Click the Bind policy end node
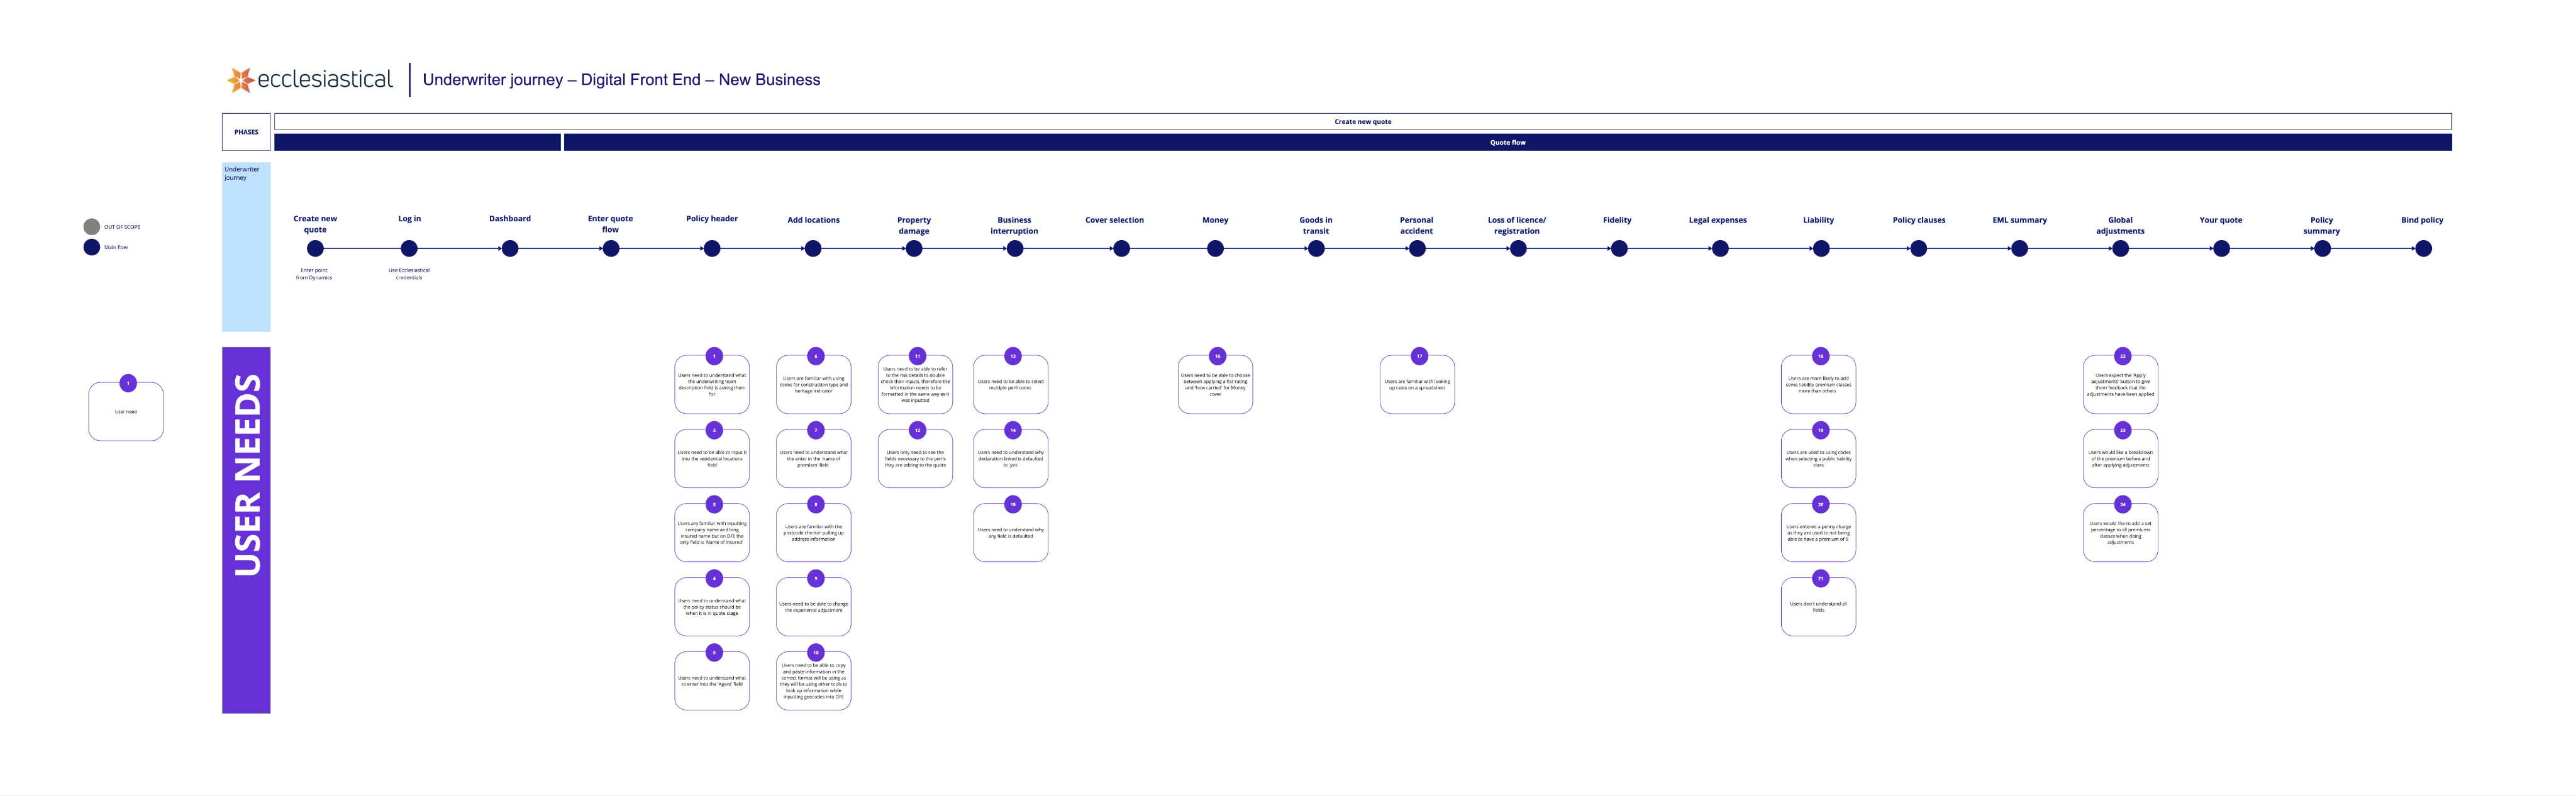Image resolution: width=2576 pixels, height=796 pixels. tap(2423, 249)
